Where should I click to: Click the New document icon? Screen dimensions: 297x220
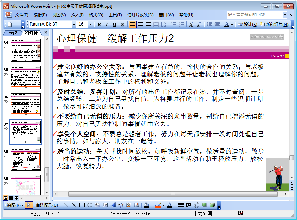point(10,24)
